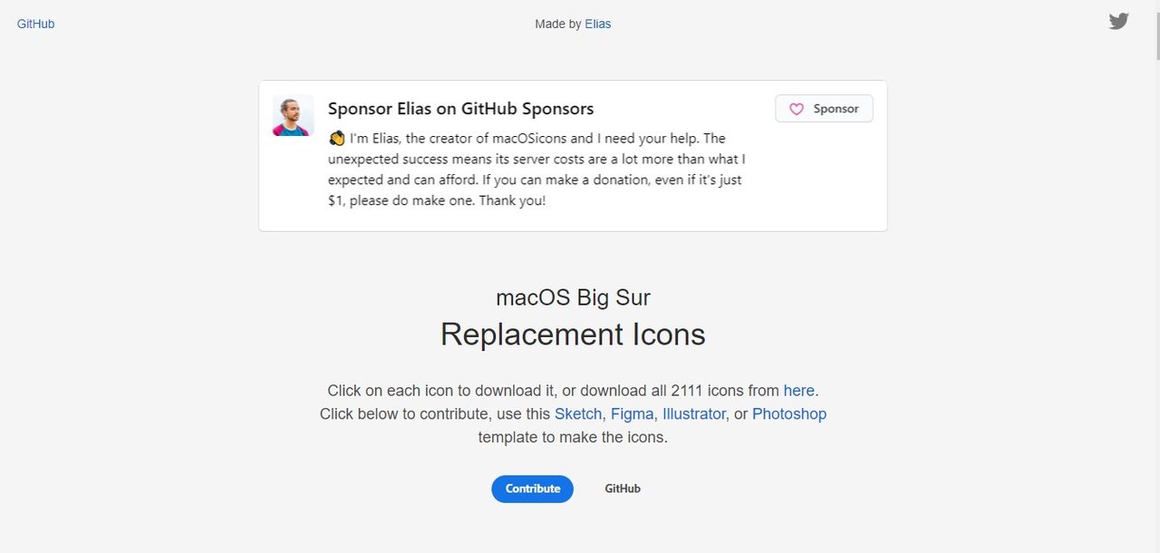Open the Sketch template link

[x=578, y=414]
